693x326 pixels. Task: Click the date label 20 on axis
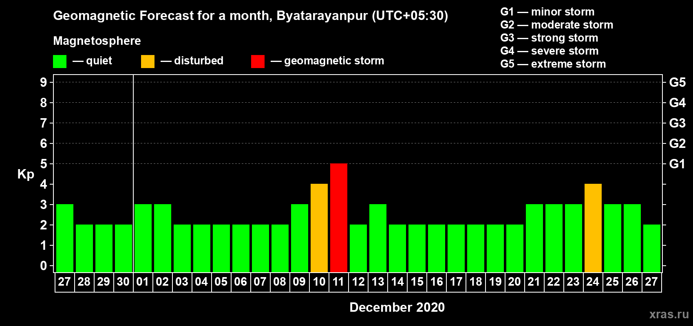(x=514, y=282)
